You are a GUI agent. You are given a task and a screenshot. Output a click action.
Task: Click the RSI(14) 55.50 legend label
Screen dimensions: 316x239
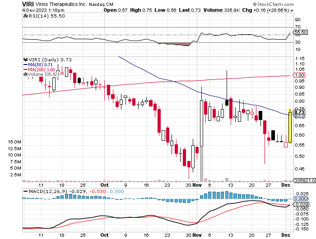point(47,16)
